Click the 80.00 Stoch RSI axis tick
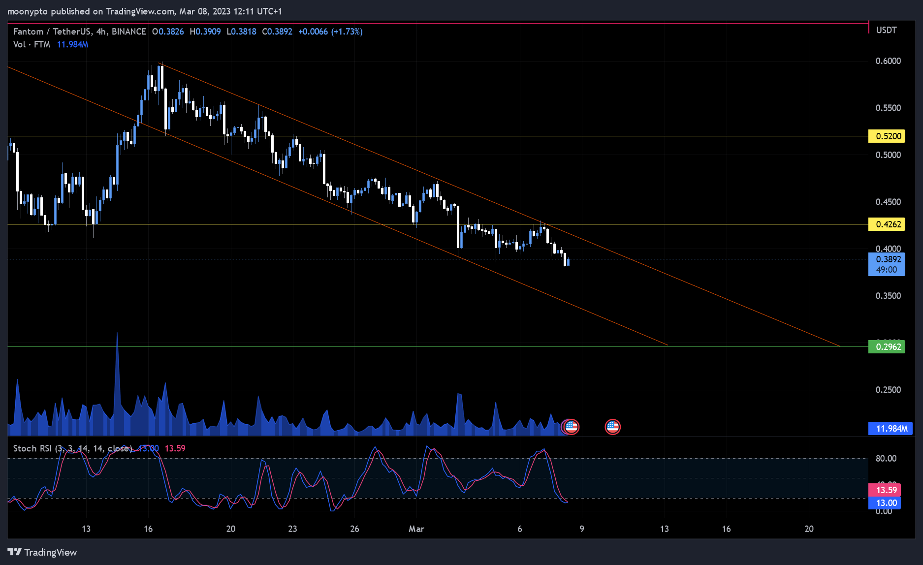The height and width of the screenshot is (565, 923). (886, 459)
